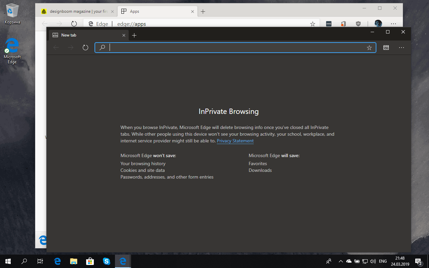
Task: Click the highlighted running Edge taskbar button
Action: click(123, 261)
